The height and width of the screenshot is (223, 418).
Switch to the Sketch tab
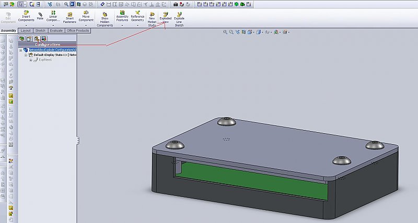(40, 31)
